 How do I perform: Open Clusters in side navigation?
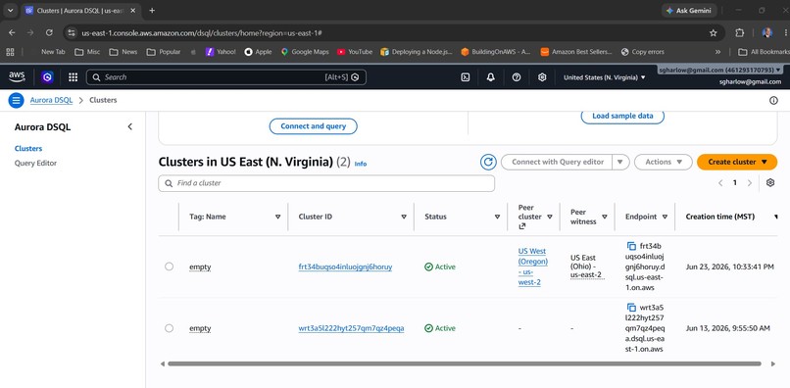tap(28, 149)
